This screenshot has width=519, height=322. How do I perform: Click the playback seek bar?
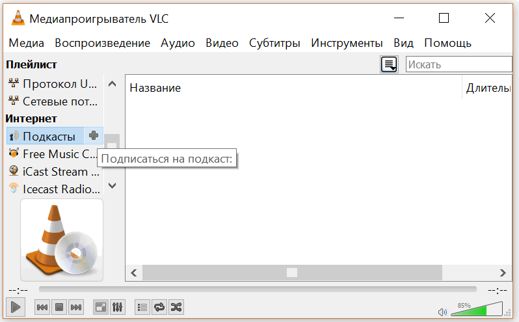[258, 289]
